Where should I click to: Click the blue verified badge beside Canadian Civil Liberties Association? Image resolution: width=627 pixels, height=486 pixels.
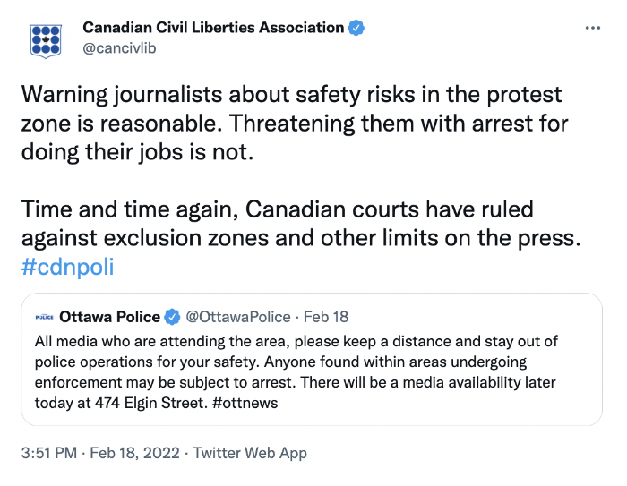(356, 28)
